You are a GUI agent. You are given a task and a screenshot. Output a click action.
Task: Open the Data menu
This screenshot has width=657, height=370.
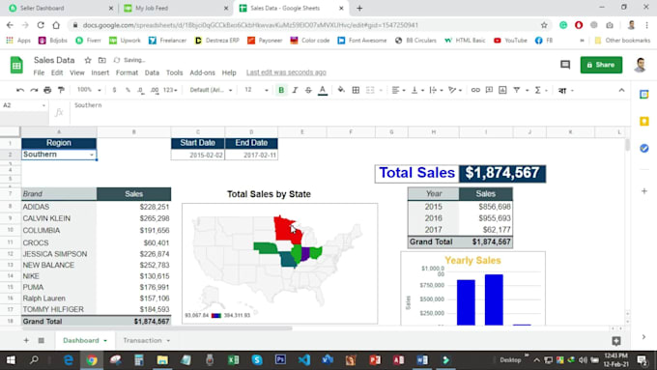pyautogui.click(x=152, y=72)
